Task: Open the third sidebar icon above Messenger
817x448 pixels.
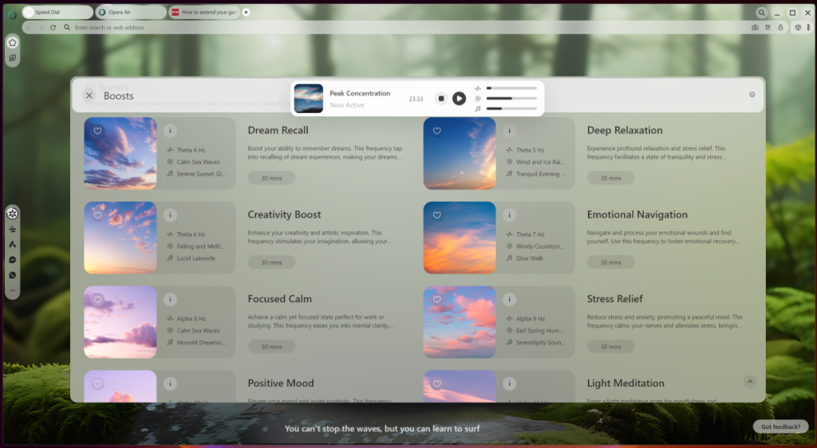Action: 13,244
